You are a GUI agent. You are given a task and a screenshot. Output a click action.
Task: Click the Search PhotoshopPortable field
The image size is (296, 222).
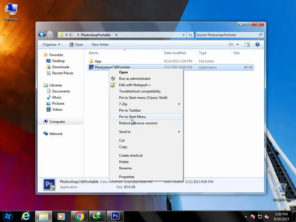point(230,35)
